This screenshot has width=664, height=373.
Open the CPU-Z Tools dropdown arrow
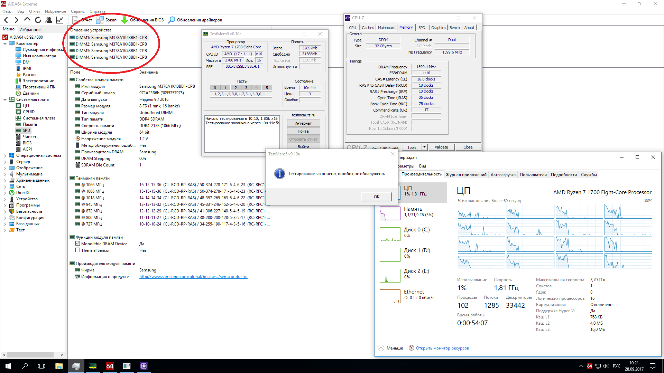tap(424, 147)
